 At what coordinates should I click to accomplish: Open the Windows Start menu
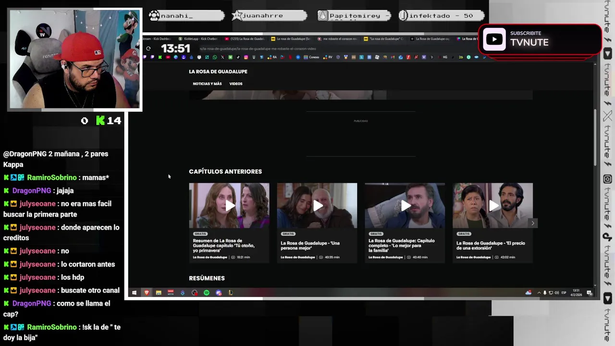(x=134, y=293)
